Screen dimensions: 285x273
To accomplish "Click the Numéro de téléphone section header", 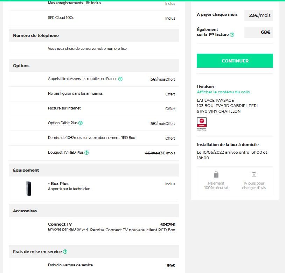I will click(x=36, y=35).
